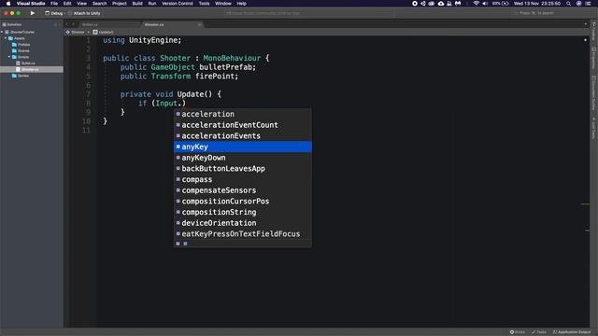
Task: Open the Version Control menu
Action: [x=178, y=4]
